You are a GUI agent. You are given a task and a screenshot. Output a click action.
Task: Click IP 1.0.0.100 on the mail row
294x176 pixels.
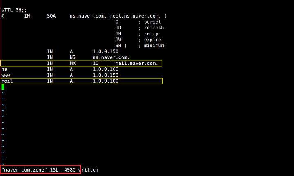106,81
